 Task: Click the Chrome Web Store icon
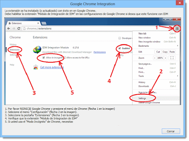coord(36,67)
